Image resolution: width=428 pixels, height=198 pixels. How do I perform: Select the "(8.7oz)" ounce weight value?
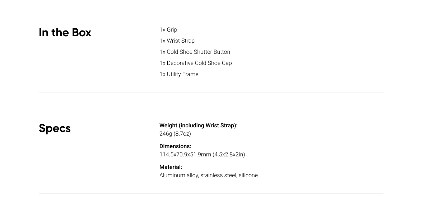[182, 134]
